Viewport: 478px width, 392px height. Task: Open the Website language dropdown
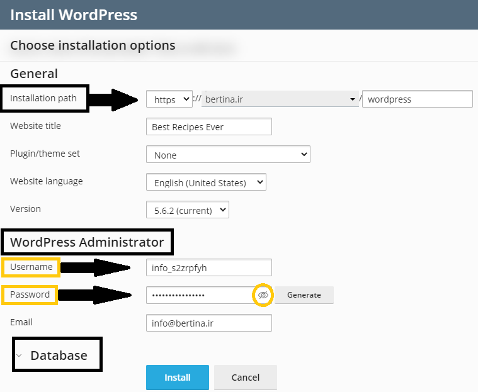(x=206, y=182)
